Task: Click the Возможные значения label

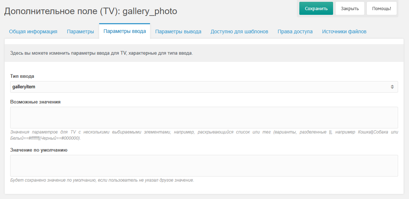Action: click(36, 102)
